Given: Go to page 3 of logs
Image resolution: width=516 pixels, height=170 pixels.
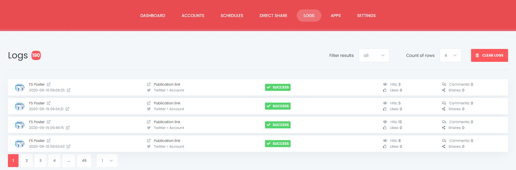Looking at the screenshot, I should point(41,161).
